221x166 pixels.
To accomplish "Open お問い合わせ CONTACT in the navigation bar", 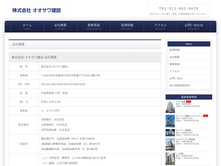I will coord(194,27).
